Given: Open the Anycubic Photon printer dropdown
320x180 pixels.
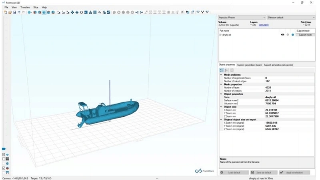Looking at the screenshot, I should tap(242, 18).
